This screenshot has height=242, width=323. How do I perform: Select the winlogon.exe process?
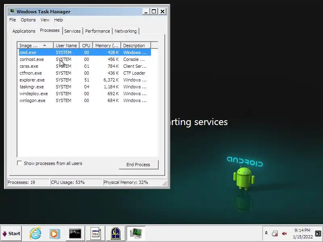85,100
